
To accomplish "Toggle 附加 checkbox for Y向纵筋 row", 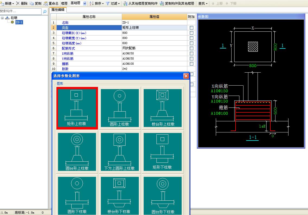I will (191, 58).
